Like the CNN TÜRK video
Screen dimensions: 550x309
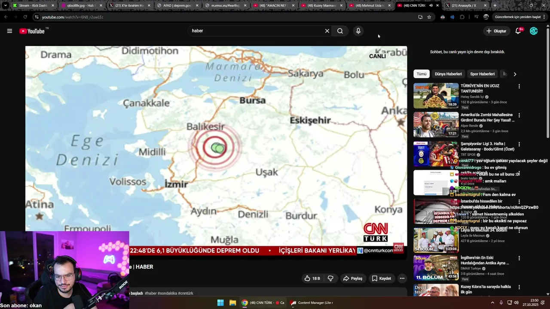click(x=312, y=279)
